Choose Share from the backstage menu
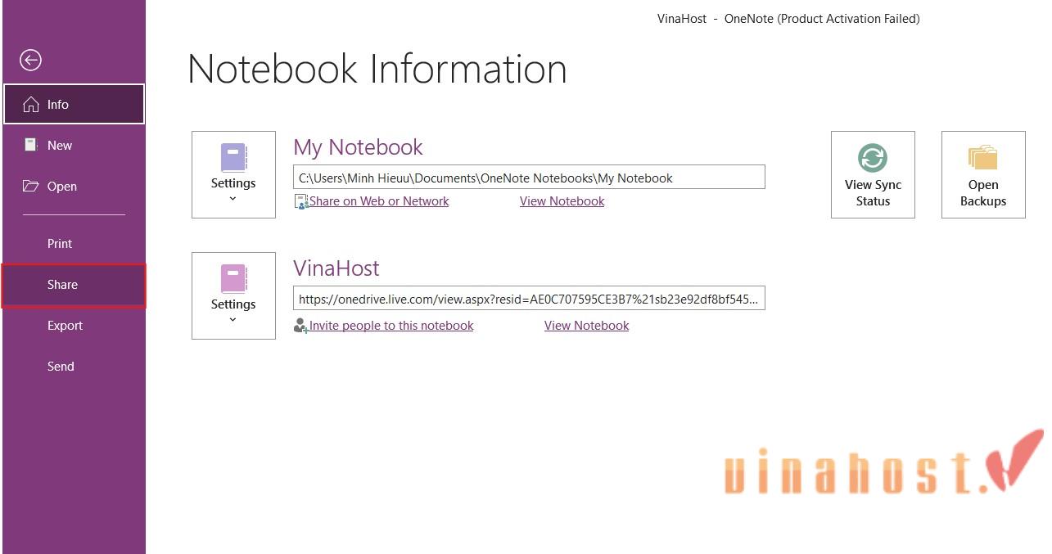 (x=74, y=286)
